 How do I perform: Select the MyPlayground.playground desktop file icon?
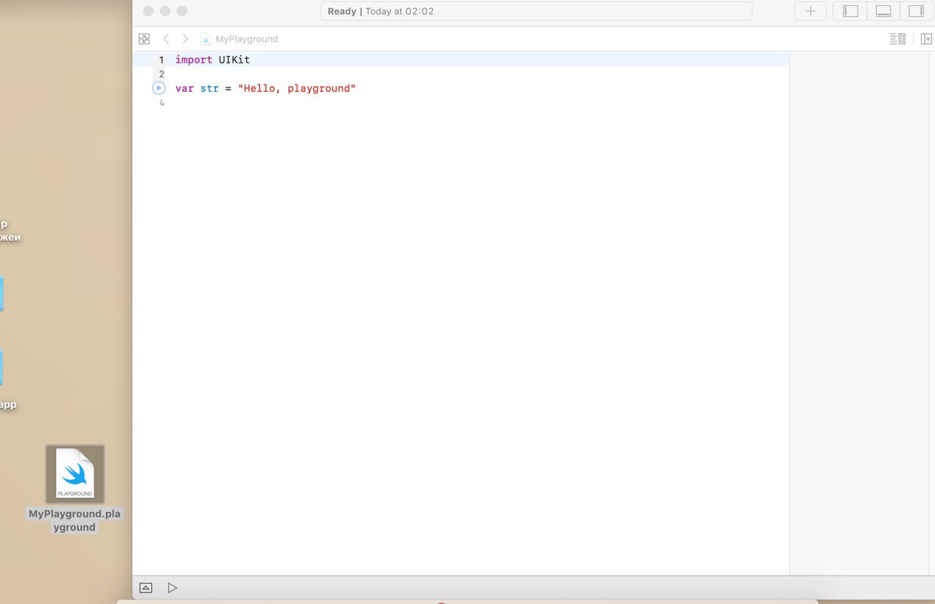(75, 474)
